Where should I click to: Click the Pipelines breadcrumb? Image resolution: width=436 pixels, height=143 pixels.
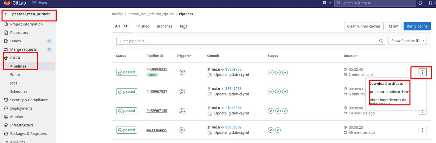pos(186,14)
